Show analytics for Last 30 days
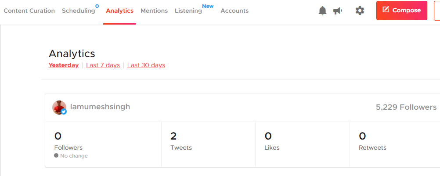 146,65
